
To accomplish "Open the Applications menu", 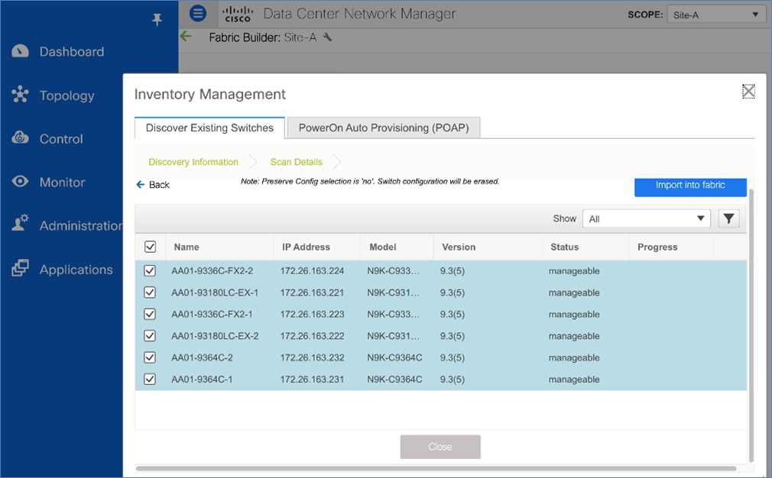I will (x=76, y=270).
